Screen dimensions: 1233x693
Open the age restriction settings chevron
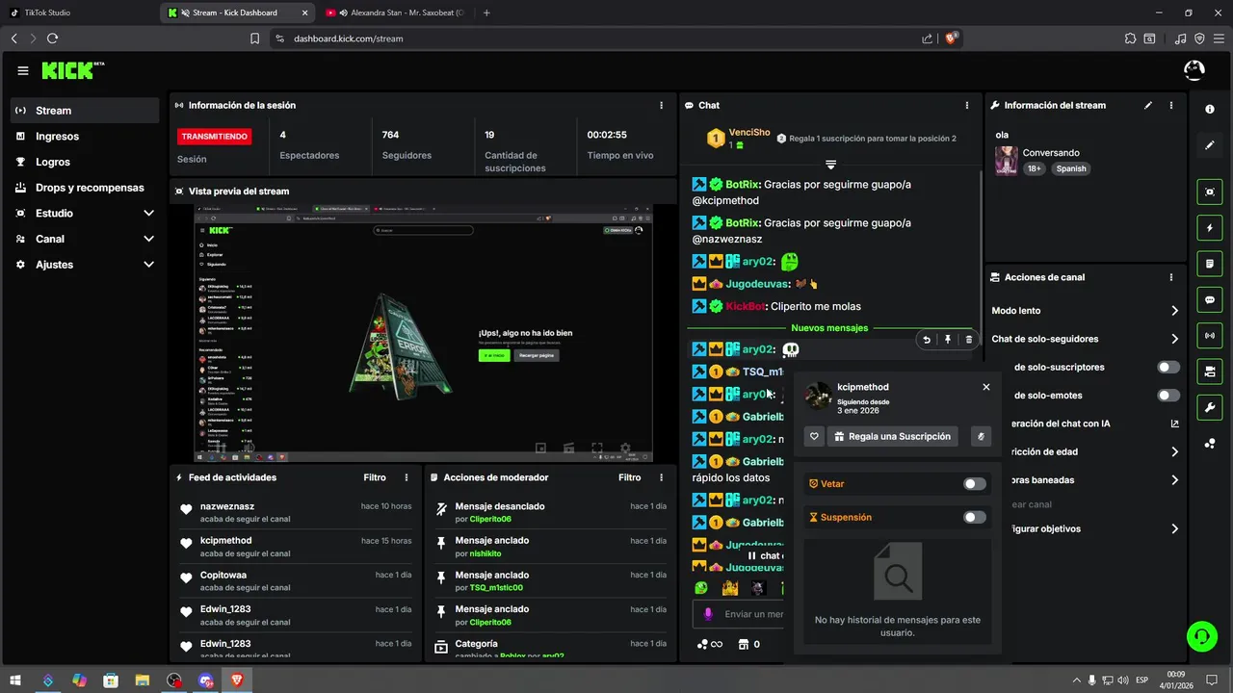click(1174, 451)
